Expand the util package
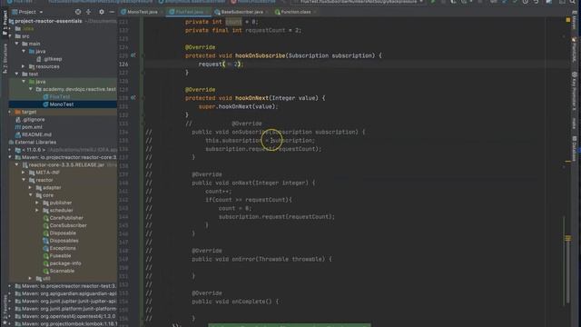581x327 pixels. [30, 279]
